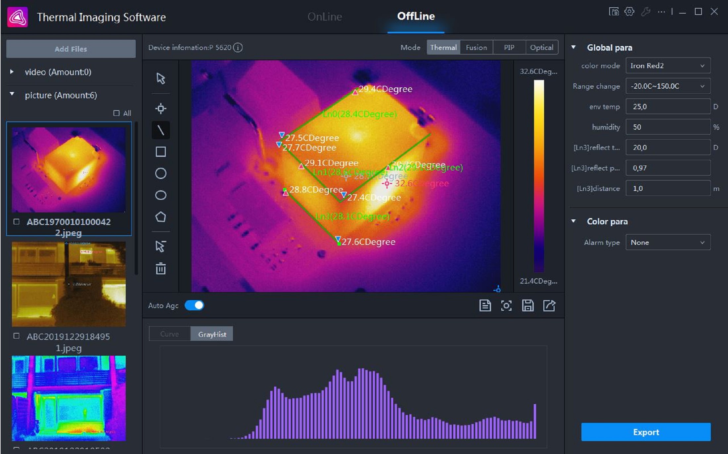Viewport: 728px width, 454px height.
Task: Click the delete/trash tool icon
Action: coord(161,268)
